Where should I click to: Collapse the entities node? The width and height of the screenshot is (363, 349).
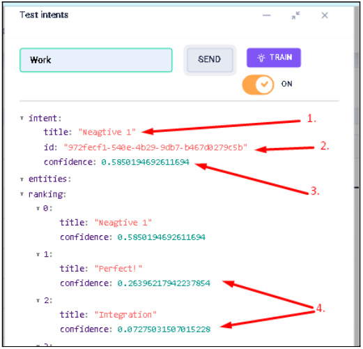22,179
